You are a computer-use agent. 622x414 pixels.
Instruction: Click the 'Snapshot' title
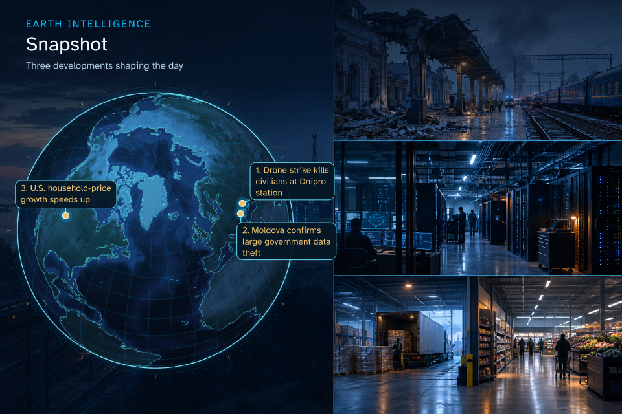67,45
